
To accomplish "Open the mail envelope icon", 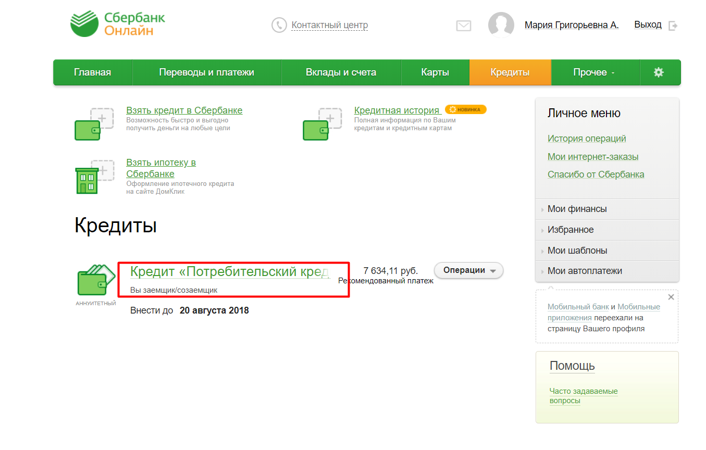I will click(x=464, y=26).
